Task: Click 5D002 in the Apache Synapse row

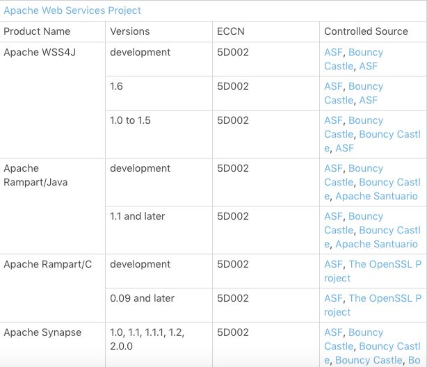Action: tap(233, 332)
